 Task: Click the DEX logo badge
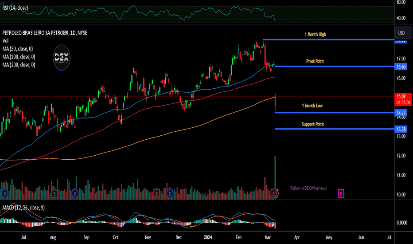pyautogui.click(x=62, y=58)
